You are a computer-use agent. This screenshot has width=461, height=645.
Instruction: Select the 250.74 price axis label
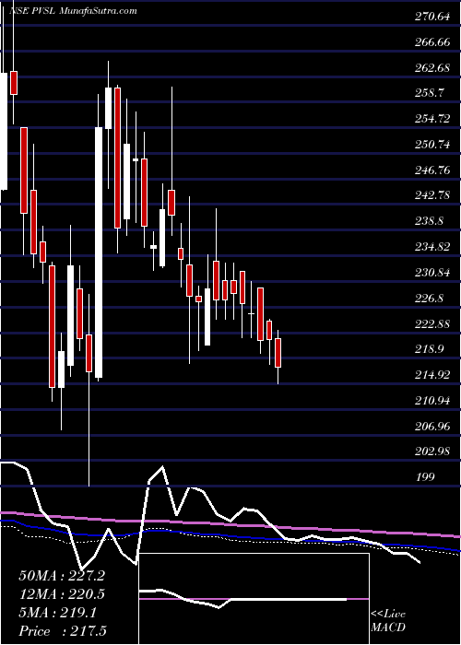(x=431, y=145)
